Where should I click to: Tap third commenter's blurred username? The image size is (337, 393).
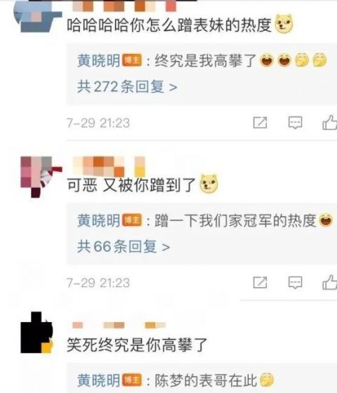pyautogui.click(x=119, y=325)
